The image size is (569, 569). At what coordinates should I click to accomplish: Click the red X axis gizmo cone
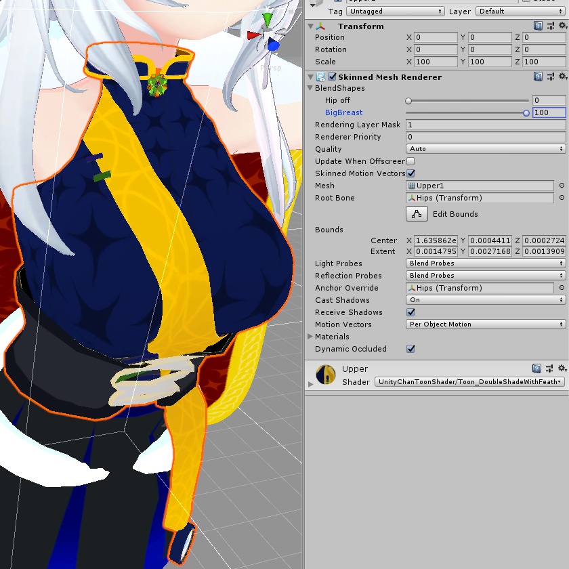253,35
